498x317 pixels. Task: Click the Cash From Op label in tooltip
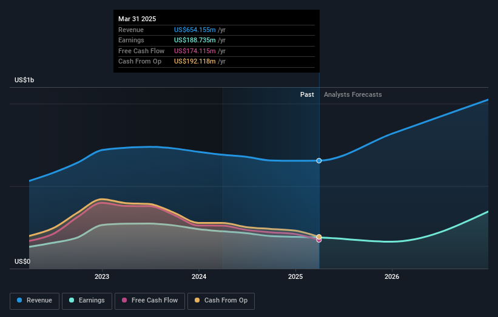coord(140,62)
